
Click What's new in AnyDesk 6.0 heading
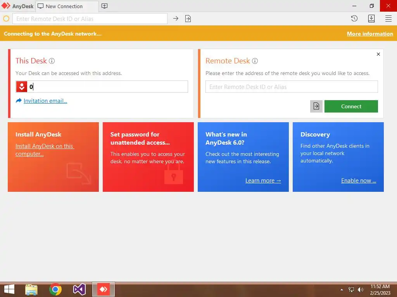[226, 138]
